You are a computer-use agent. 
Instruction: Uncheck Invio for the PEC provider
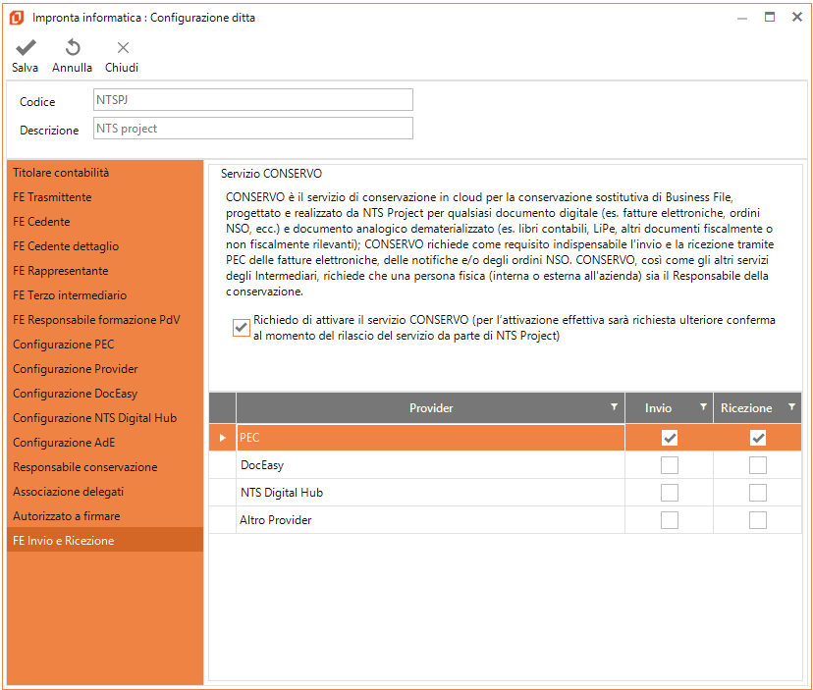pos(669,438)
